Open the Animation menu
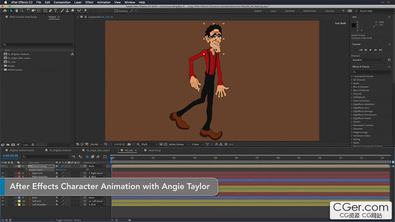This screenshot has width=395, height=222. point(104,2)
